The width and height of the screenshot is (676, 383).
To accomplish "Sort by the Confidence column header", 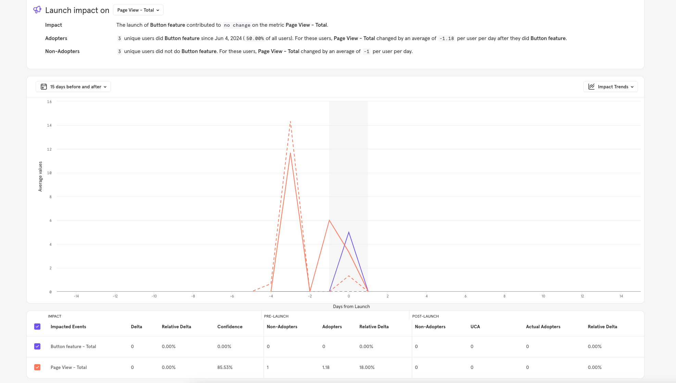I will point(230,327).
